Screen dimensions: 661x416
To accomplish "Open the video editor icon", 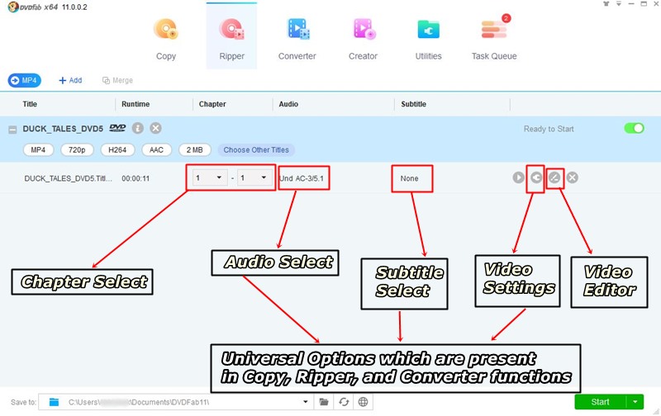I will coord(554,177).
